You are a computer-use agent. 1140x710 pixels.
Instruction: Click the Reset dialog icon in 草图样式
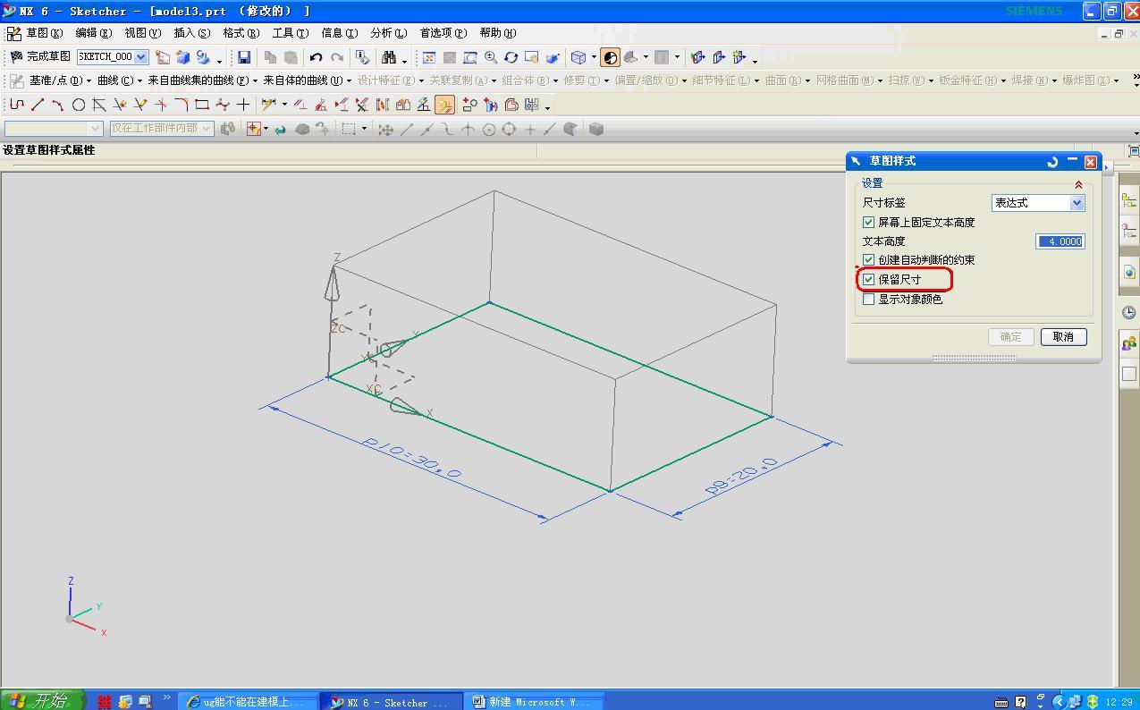pos(1052,162)
